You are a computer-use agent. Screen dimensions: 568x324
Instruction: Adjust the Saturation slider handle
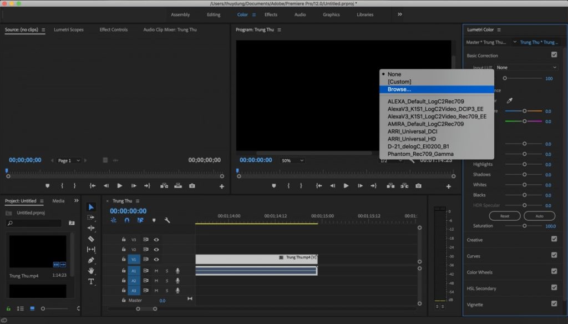[524, 226]
